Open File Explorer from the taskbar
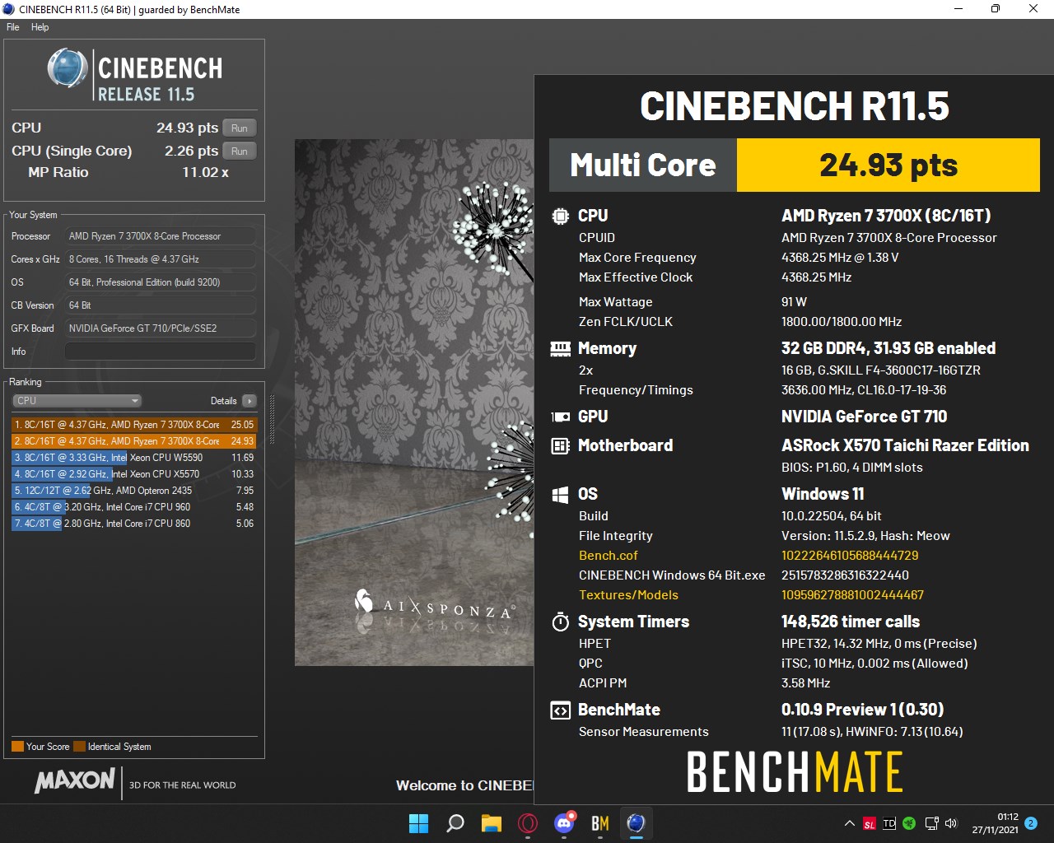Viewport: 1054px width, 843px height. (x=492, y=823)
